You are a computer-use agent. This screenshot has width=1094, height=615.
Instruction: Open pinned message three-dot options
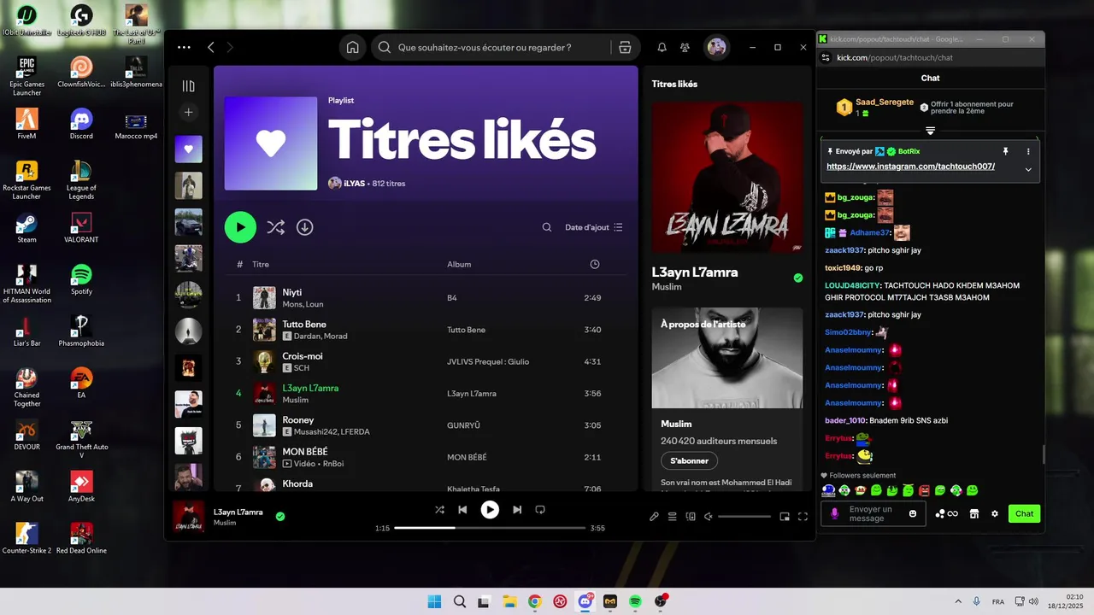pyautogui.click(x=1028, y=151)
